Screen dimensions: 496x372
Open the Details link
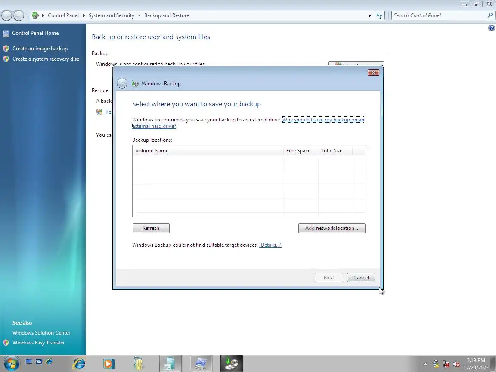tap(270, 245)
